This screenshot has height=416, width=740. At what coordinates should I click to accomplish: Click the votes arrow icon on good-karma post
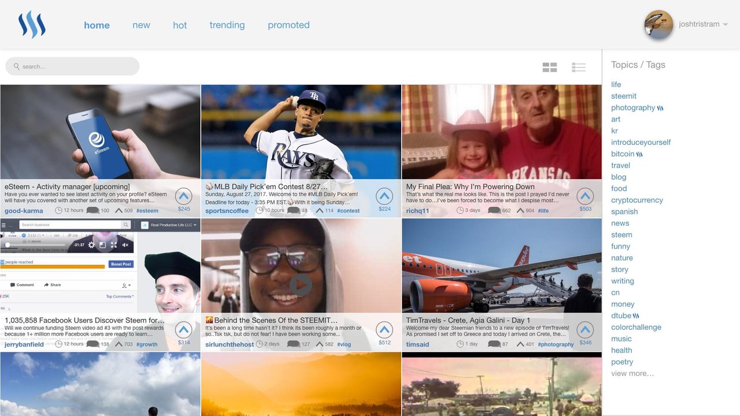(x=119, y=211)
